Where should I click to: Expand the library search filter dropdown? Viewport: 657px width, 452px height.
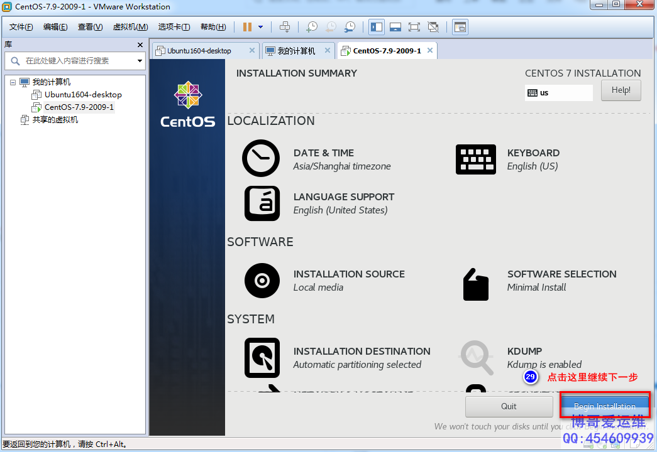tap(140, 61)
